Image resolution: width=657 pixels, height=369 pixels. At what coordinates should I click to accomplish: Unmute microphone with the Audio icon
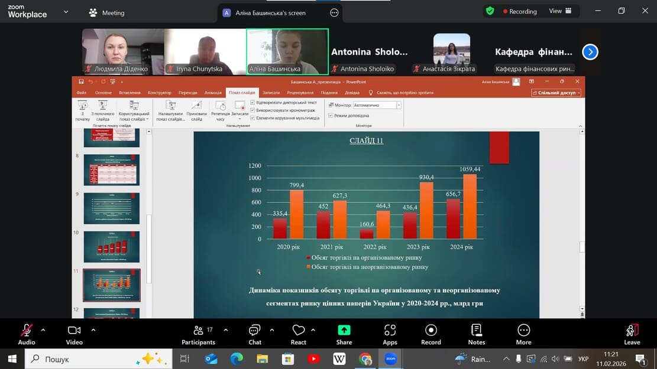(x=27, y=331)
